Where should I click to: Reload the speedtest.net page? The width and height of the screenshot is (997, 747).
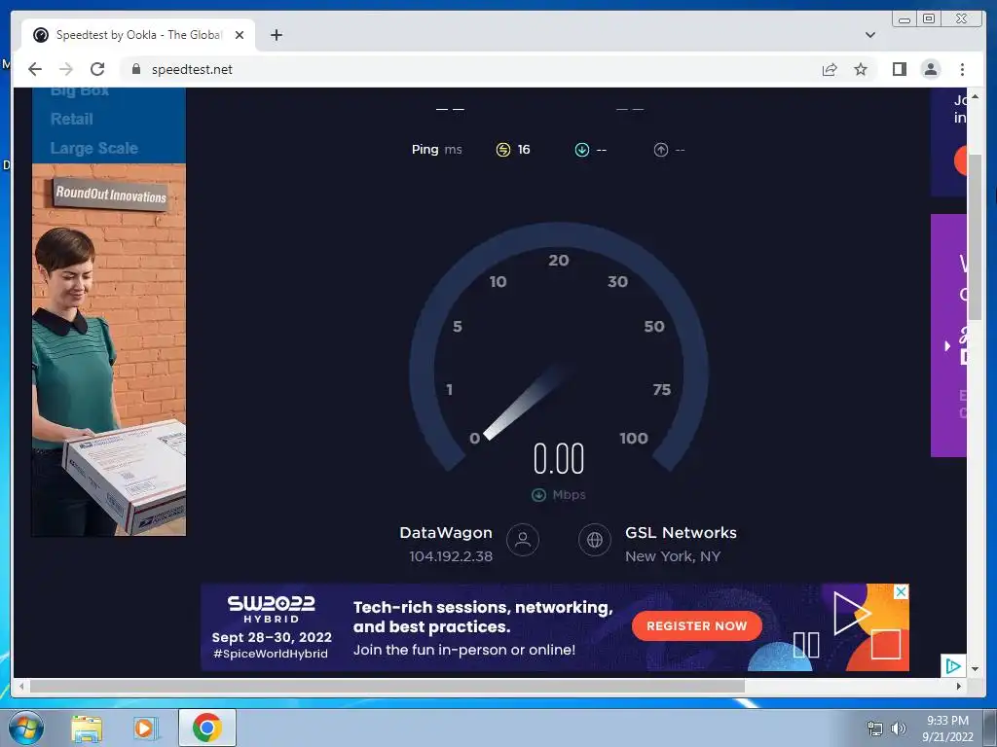97,69
